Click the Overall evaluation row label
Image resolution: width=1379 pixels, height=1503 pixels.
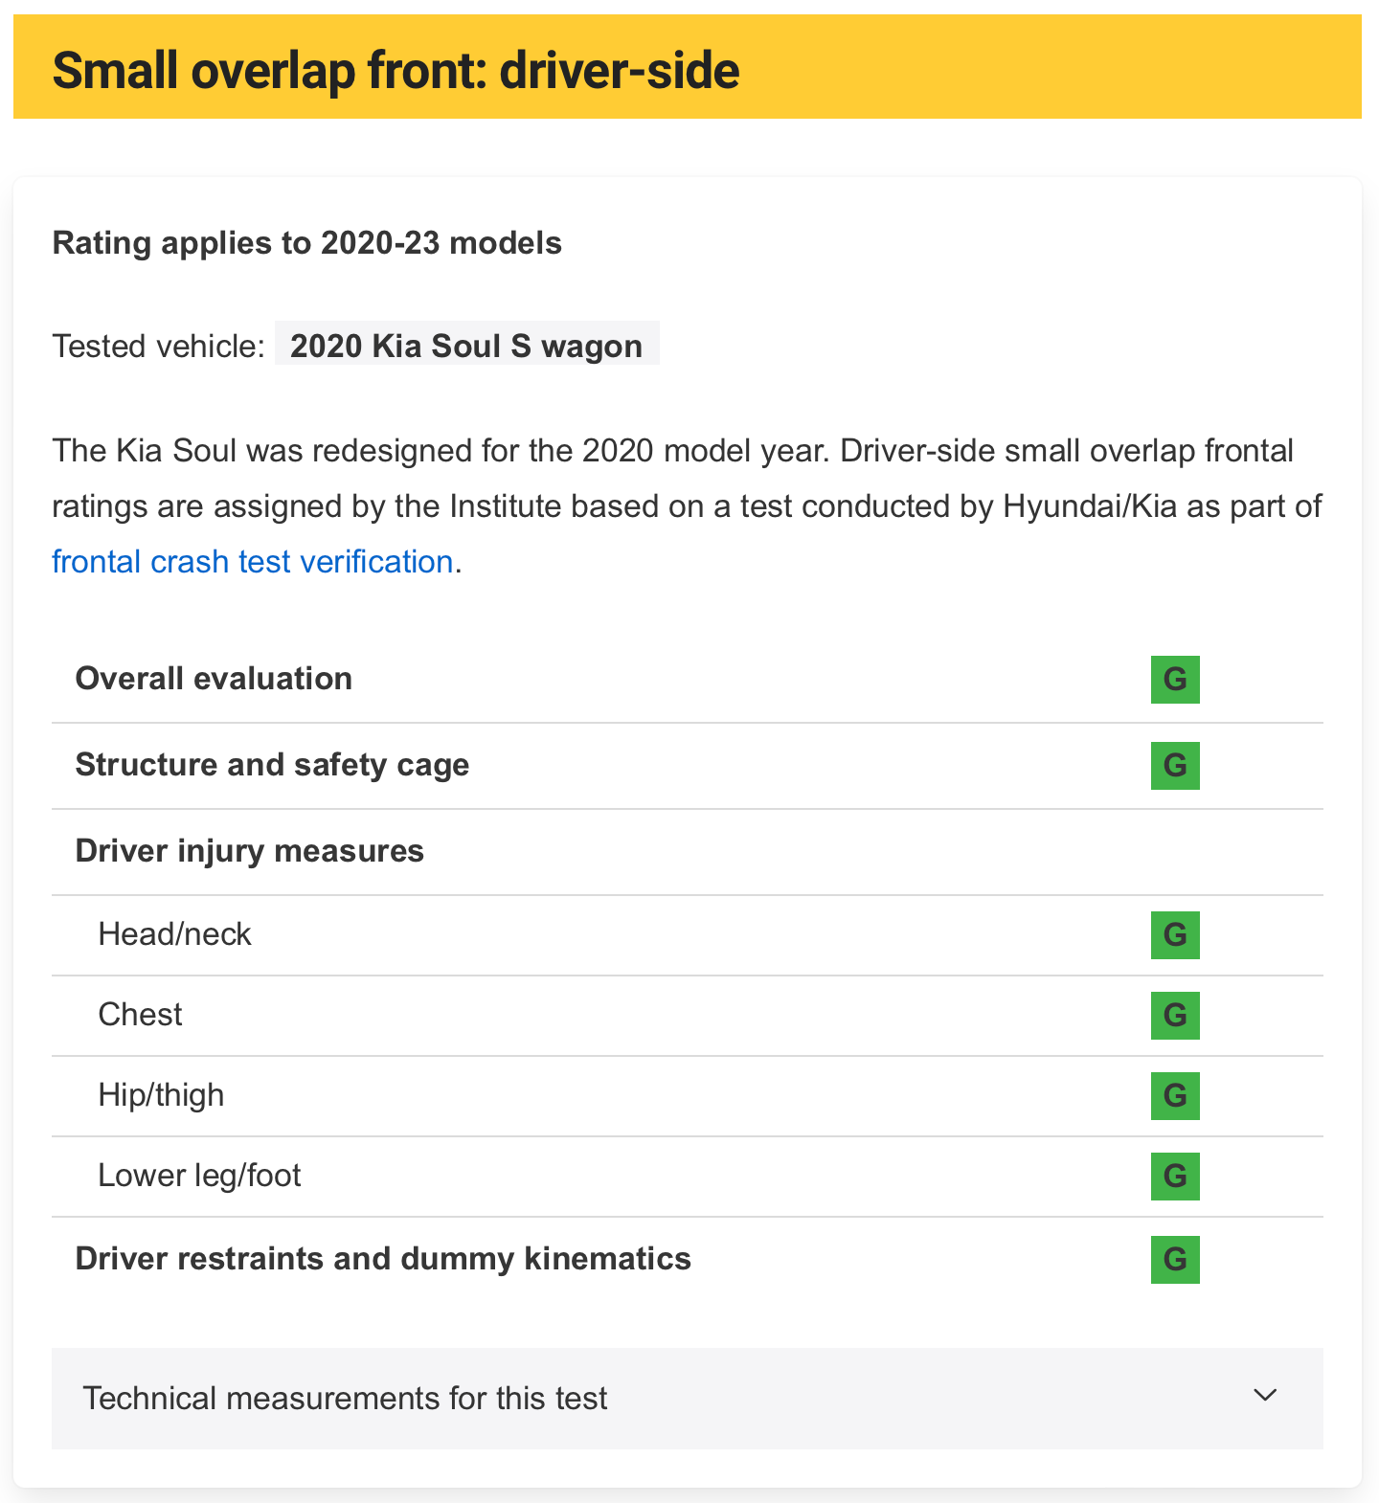[214, 679]
